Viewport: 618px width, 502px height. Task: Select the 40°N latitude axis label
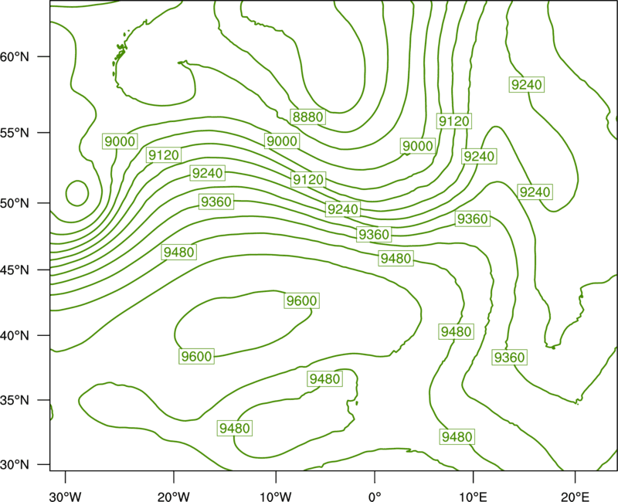15,336
